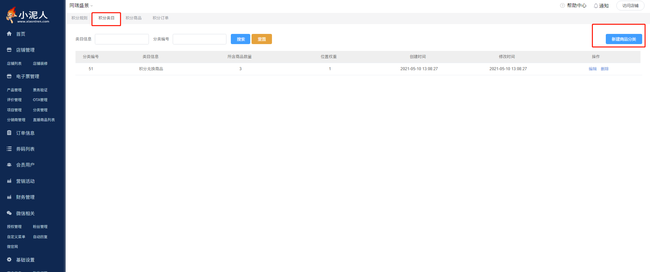Click 删除 link for 积分兑换商品 row
This screenshot has height=272, width=650.
(604, 69)
